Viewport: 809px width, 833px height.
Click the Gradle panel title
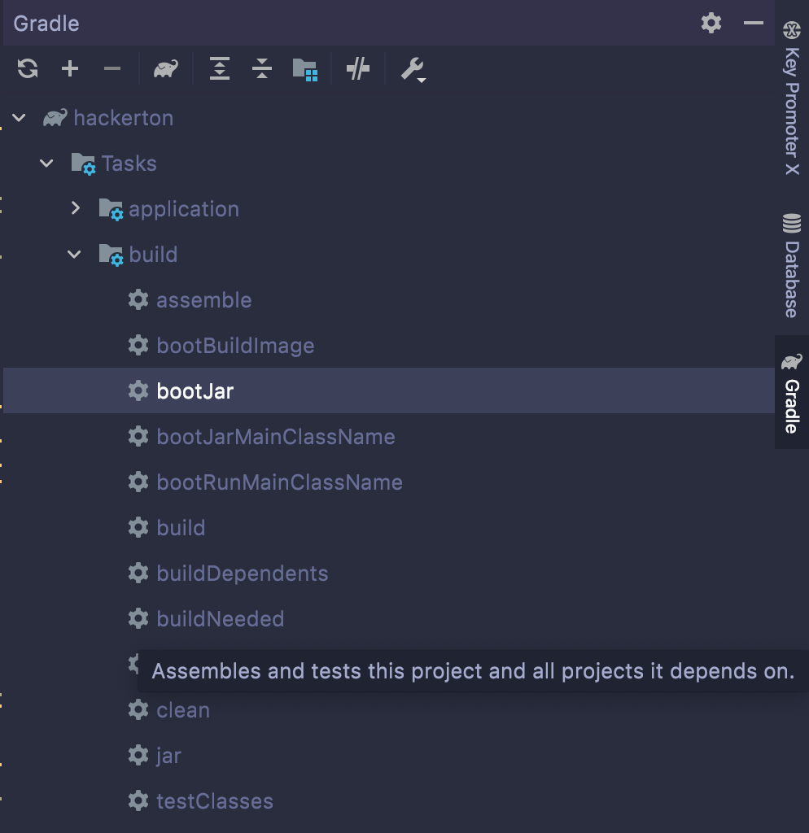coord(46,24)
